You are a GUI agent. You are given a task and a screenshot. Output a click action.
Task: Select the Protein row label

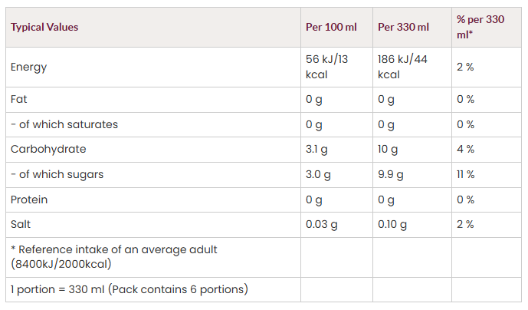(x=29, y=200)
